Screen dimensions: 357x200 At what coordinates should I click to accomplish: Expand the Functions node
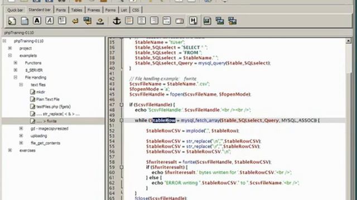[x=16, y=63]
